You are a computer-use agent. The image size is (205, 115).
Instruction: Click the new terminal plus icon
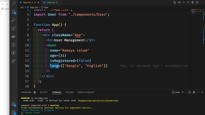pyautogui.click(x=183, y=92)
